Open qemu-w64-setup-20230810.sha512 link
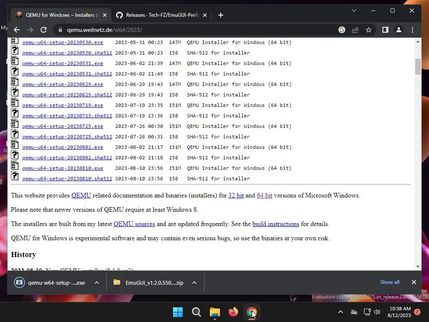Screen dimensions: 429x322 tap(67, 179)
